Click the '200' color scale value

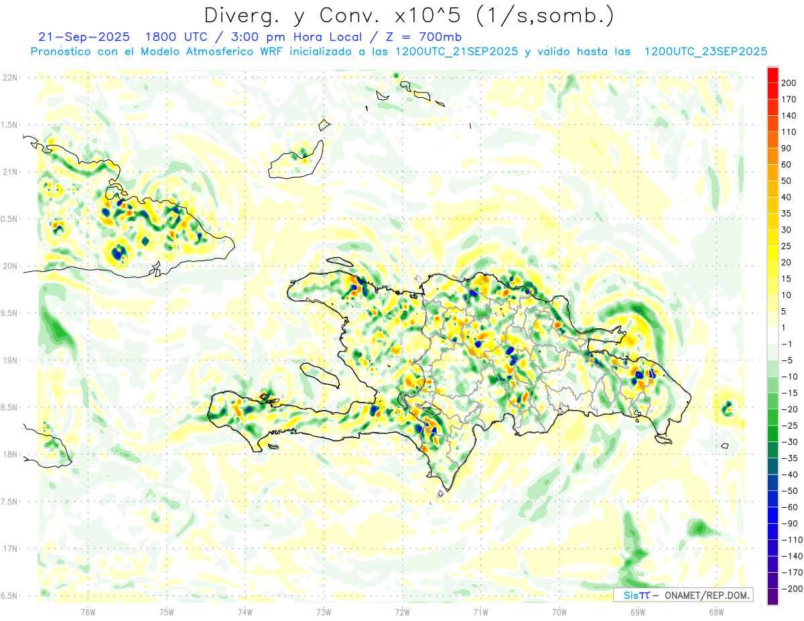point(790,83)
